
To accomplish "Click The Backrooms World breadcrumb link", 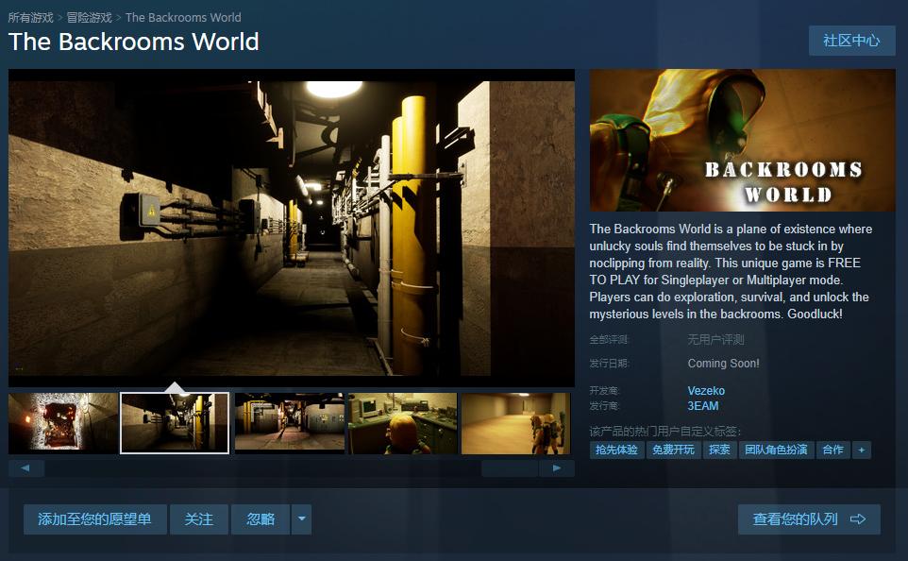I will click(x=183, y=17).
